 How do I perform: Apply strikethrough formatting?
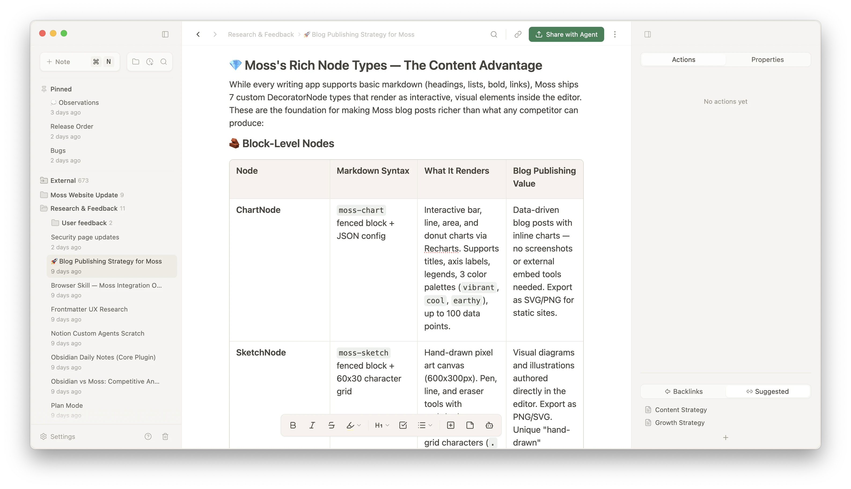[331, 425]
